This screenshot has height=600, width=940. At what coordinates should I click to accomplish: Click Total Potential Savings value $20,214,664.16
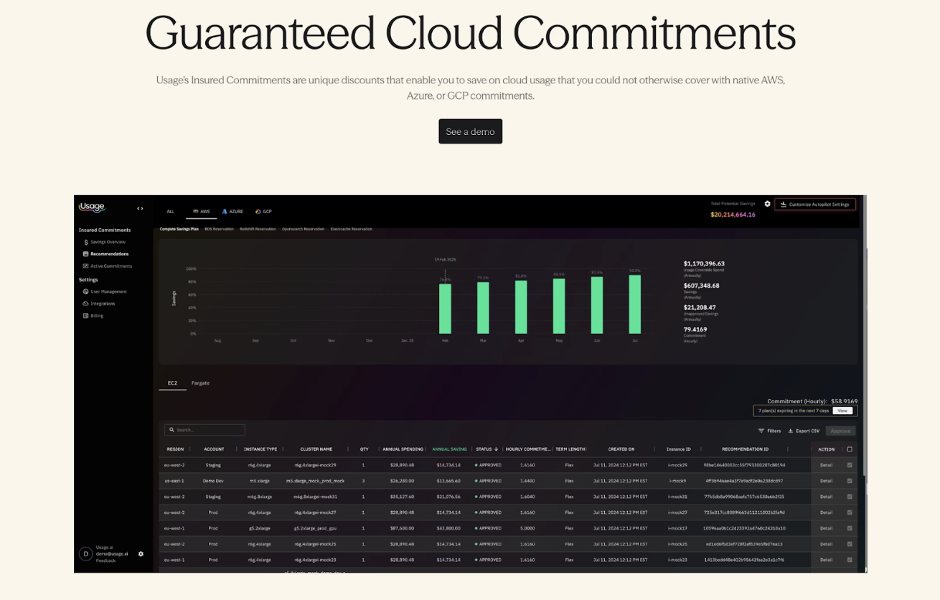click(733, 215)
